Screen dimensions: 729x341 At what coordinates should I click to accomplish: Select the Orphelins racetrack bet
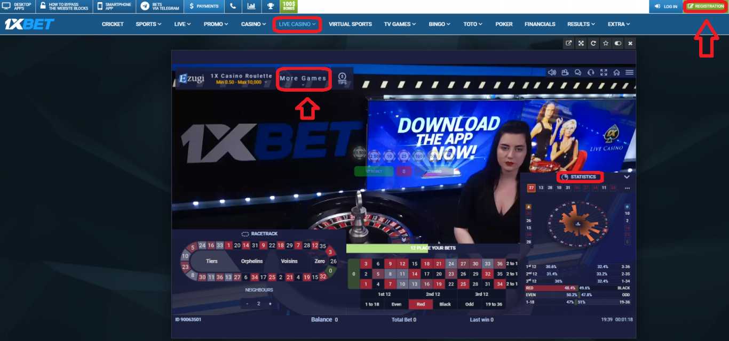(252, 262)
